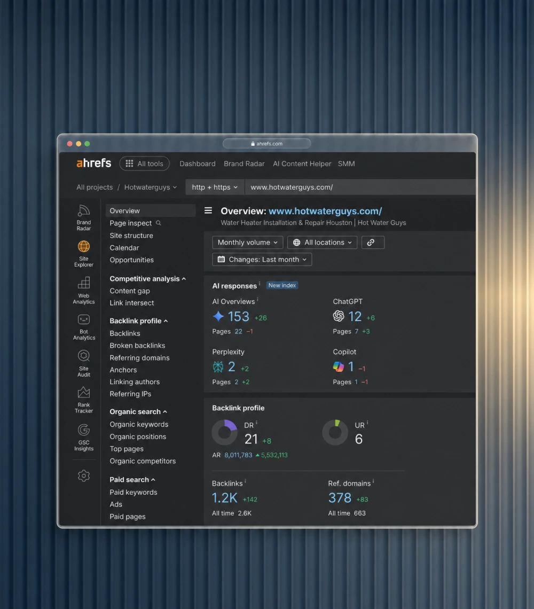Click the UR donut chart
Image resolution: width=534 pixels, height=609 pixels.
click(x=335, y=432)
